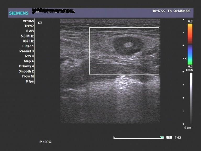Viewport: 201px width, 151px height.
Task: Click the Smooth 2 parameter
Action: (x=26, y=71)
